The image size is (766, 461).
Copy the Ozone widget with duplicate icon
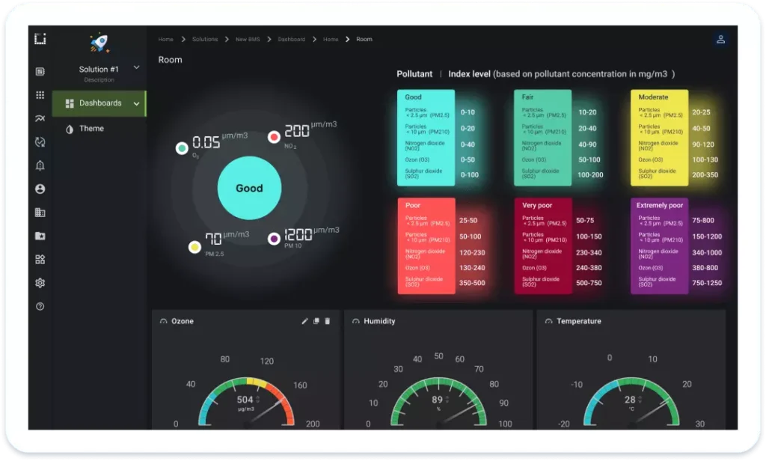(x=316, y=320)
